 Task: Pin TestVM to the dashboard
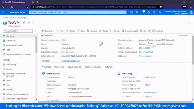[x=24, y=23]
